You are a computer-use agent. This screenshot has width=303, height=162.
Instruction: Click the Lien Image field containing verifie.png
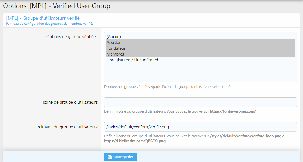(200, 127)
